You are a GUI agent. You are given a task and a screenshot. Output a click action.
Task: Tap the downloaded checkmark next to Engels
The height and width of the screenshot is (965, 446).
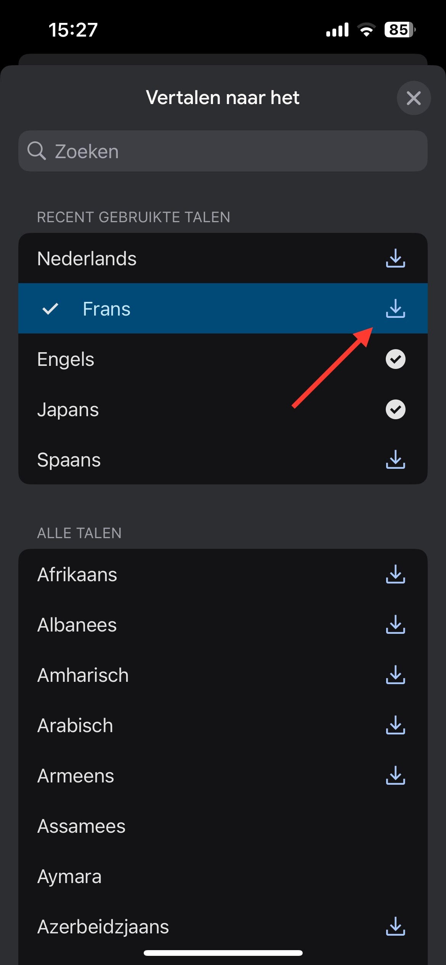click(x=395, y=359)
